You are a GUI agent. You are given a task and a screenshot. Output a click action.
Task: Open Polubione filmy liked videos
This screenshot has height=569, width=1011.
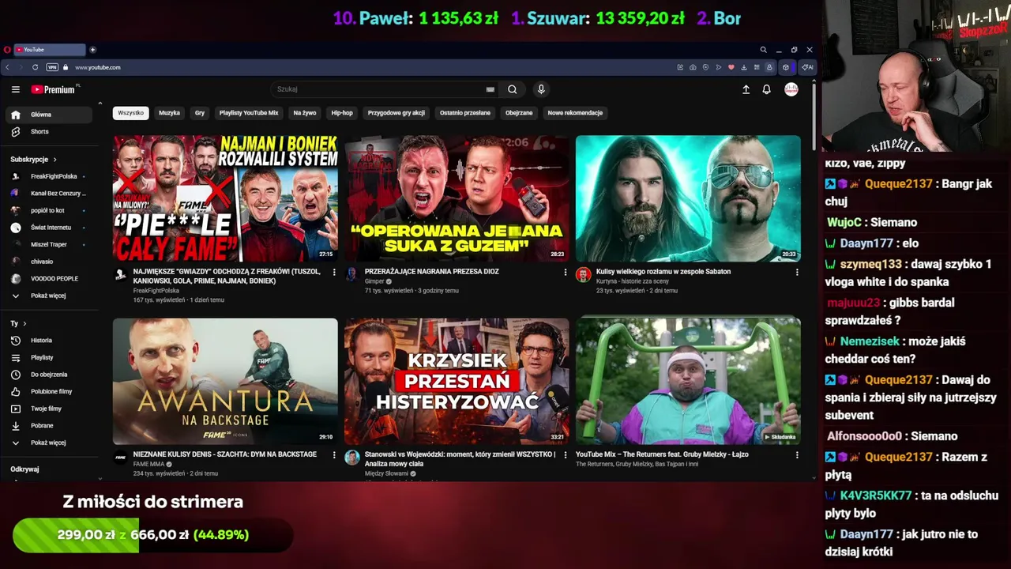[x=51, y=391]
